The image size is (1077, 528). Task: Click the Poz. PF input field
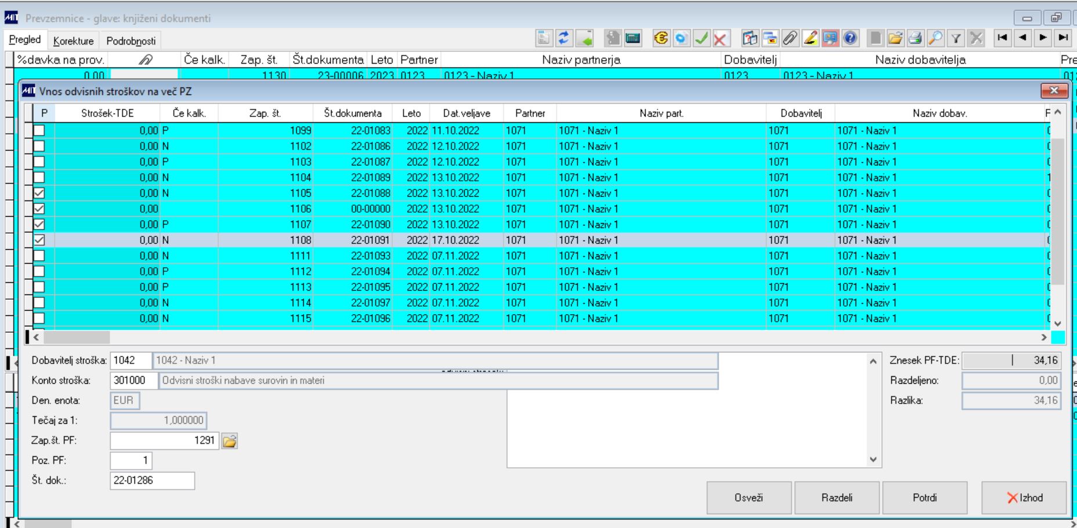[131, 461]
